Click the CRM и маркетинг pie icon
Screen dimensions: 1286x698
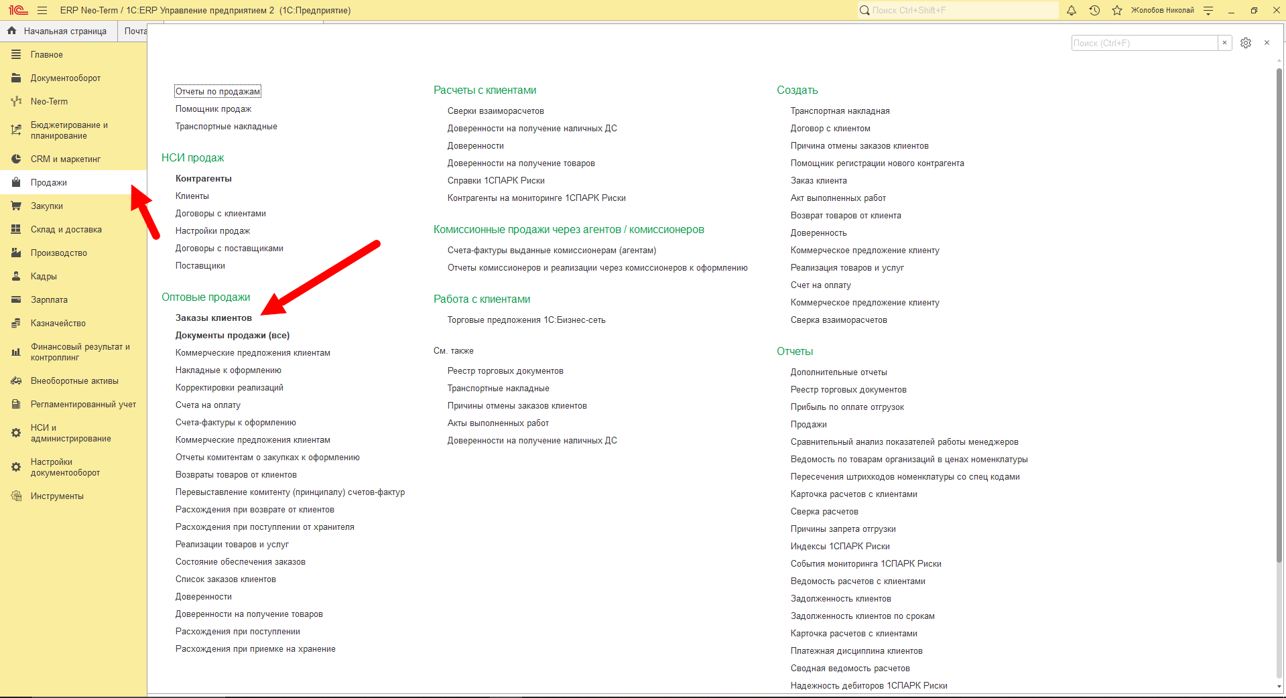pos(16,159)
